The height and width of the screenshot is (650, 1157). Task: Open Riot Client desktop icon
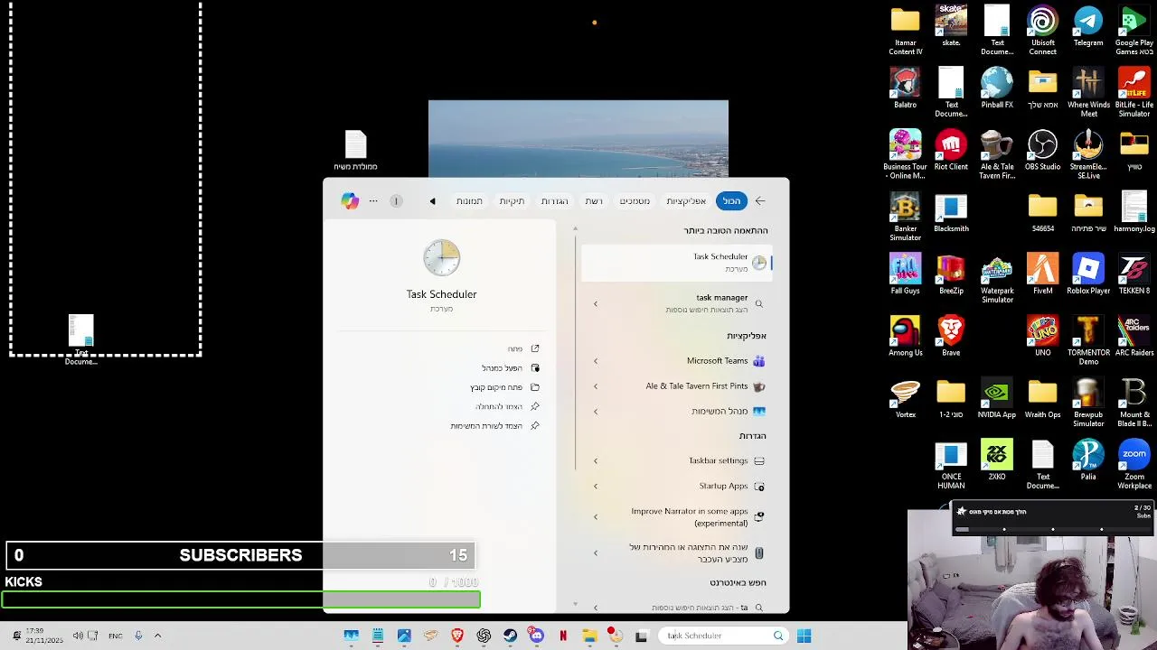click(x=951, y=150)
